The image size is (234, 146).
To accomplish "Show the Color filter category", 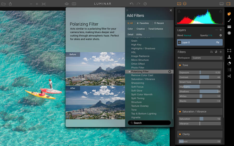I will pos(130,29).
